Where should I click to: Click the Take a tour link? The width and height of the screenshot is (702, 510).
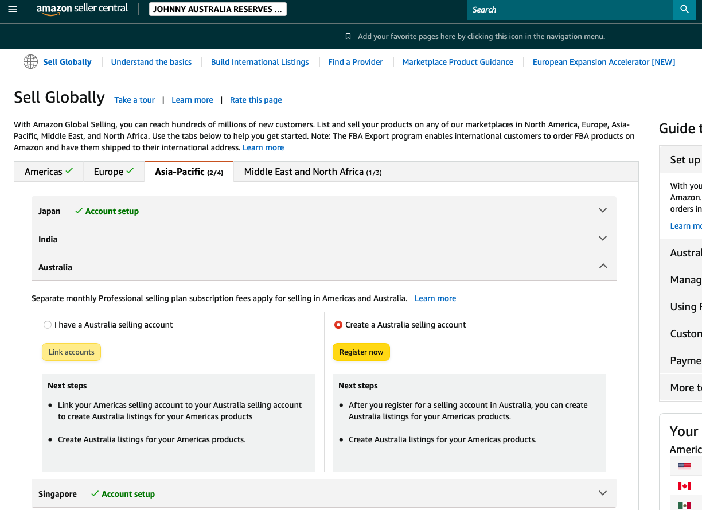(135, 100)
